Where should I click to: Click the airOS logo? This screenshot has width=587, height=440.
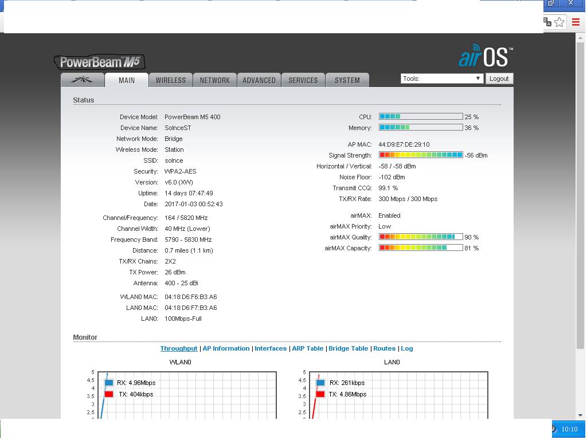[x=486, y=56]
